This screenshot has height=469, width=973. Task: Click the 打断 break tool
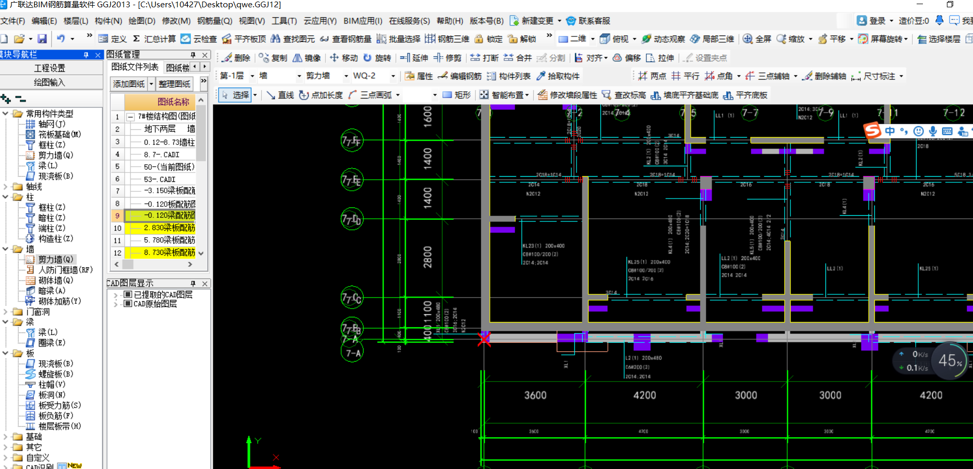tap(485, 57)
